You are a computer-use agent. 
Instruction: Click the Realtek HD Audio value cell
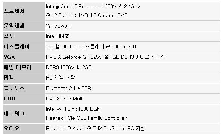coord(133,128)
